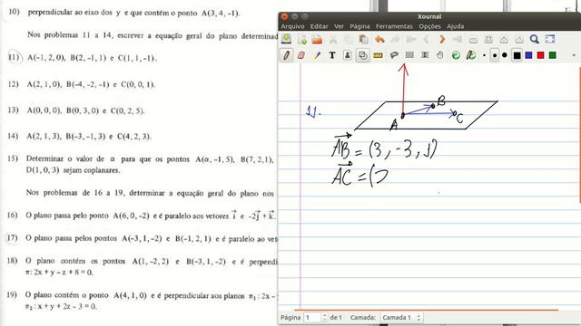Screen dimensions: 581x326
Task: Set pen thickness to fine
Action: (484, 55)
